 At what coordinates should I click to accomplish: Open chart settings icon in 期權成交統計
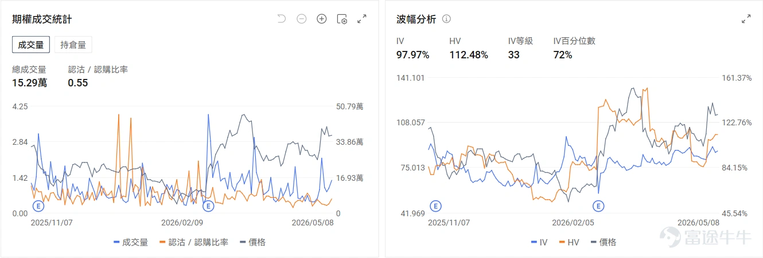pos(342,19)
